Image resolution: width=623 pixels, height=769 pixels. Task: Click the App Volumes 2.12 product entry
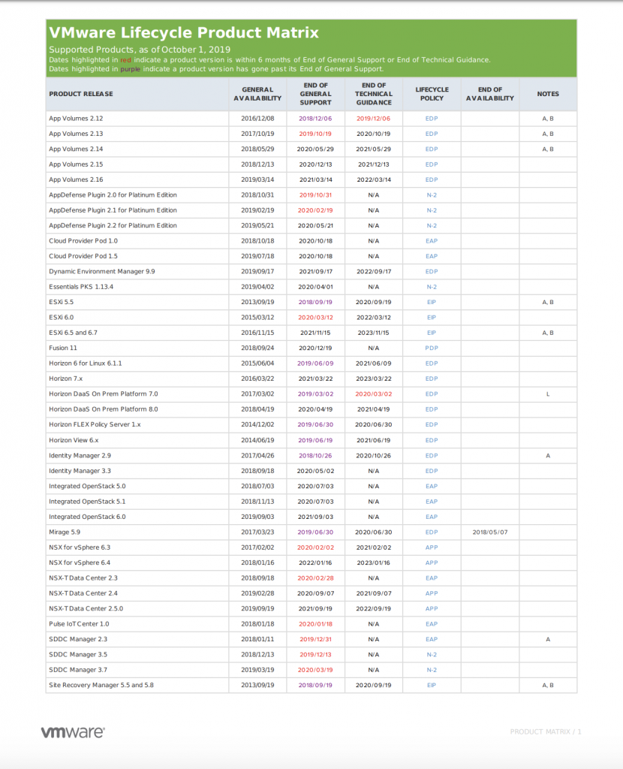[x=78, y=118]
